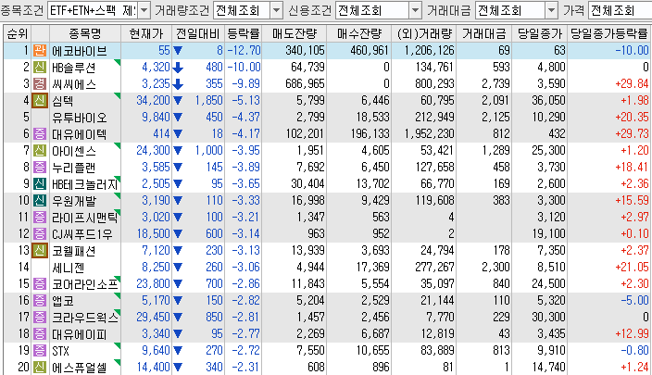Click the down triangle in 세니젠 row
This screenshot has width=652, height=375.
(x=178, y=268)
